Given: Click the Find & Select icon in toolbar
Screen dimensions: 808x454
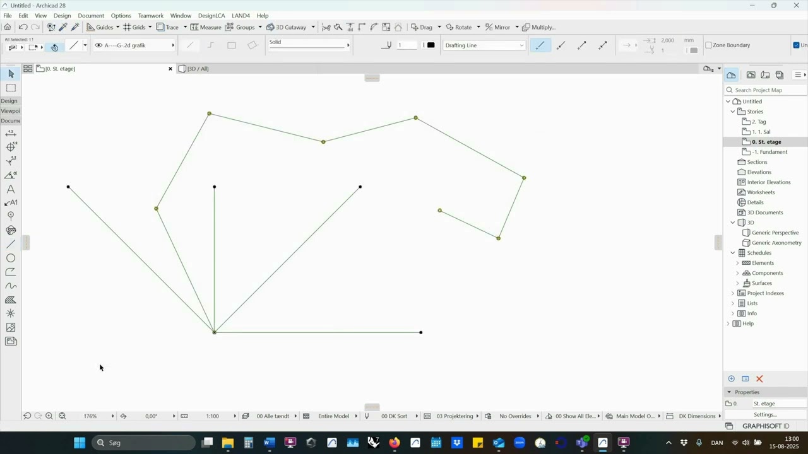Looking at the screenshot, I should point(51,27).
